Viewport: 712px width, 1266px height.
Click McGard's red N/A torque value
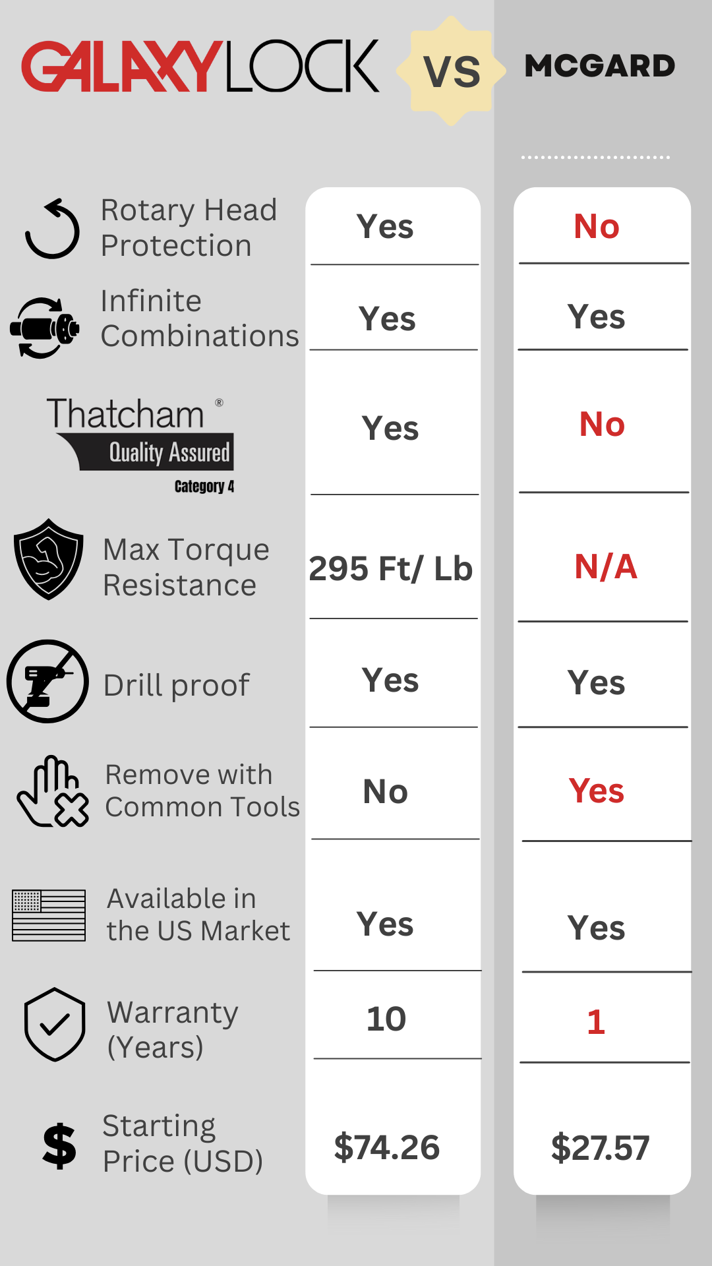click(x=605, y=566)
